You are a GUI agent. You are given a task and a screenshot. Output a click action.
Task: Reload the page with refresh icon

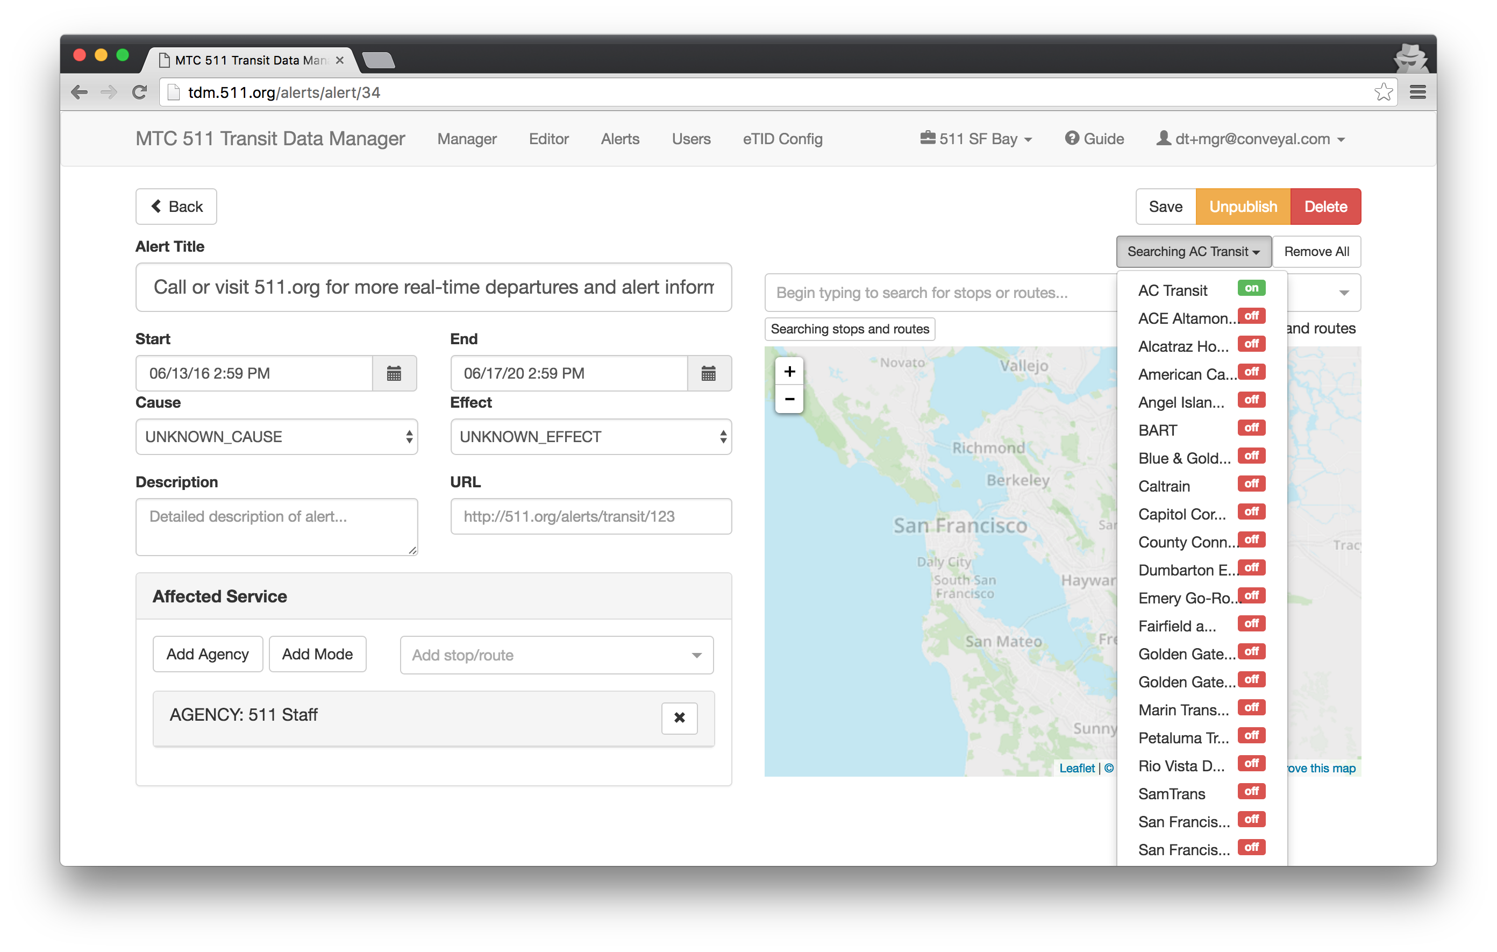tap(139, 93)
